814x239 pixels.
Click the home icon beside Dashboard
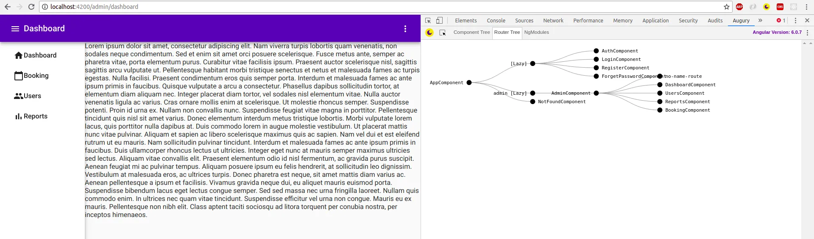point(19,55)
